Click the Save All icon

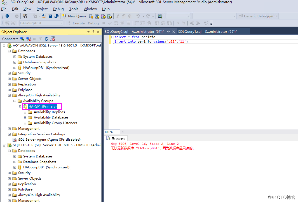[x=57, y=16]
